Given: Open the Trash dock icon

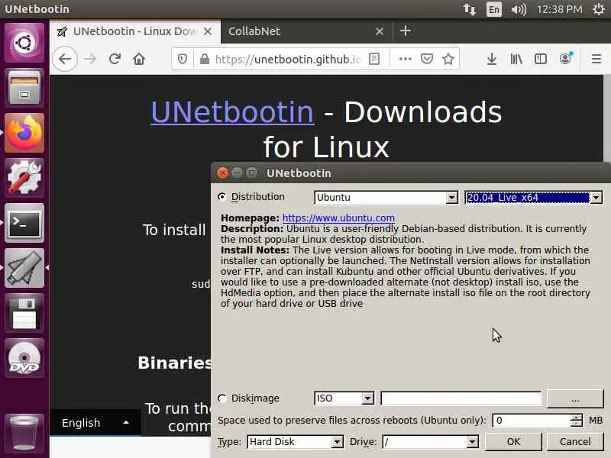Looking at the screenshot, I should coord(24,432).
